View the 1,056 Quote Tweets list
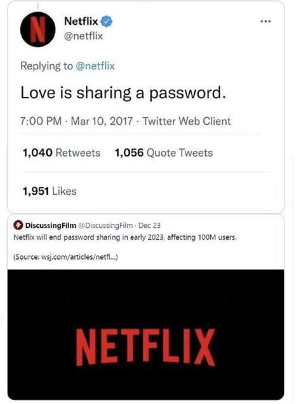 coord(163,153)
